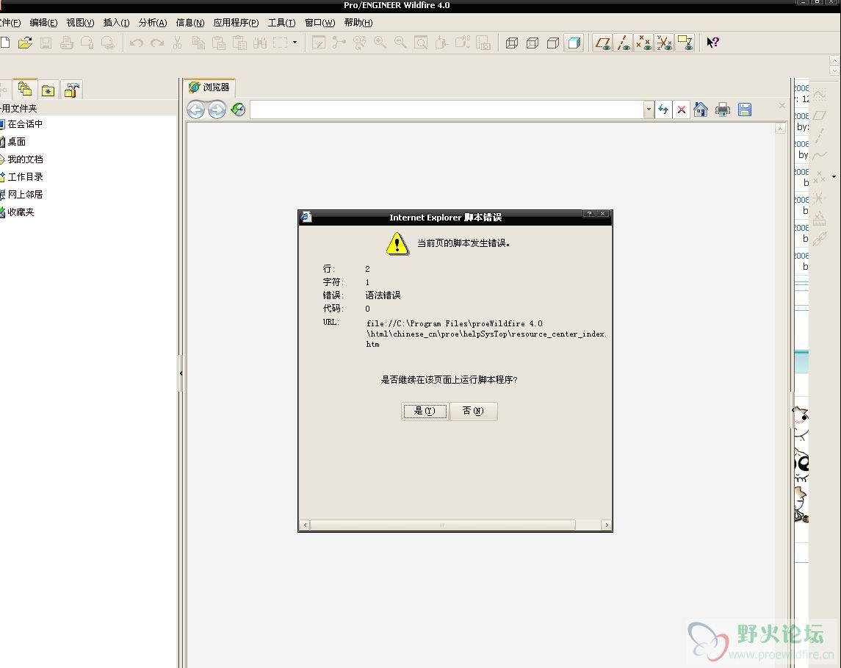Click 否(N) in script error dialog
This screenshot has height=668, width=841.
[x=473, y=411]
